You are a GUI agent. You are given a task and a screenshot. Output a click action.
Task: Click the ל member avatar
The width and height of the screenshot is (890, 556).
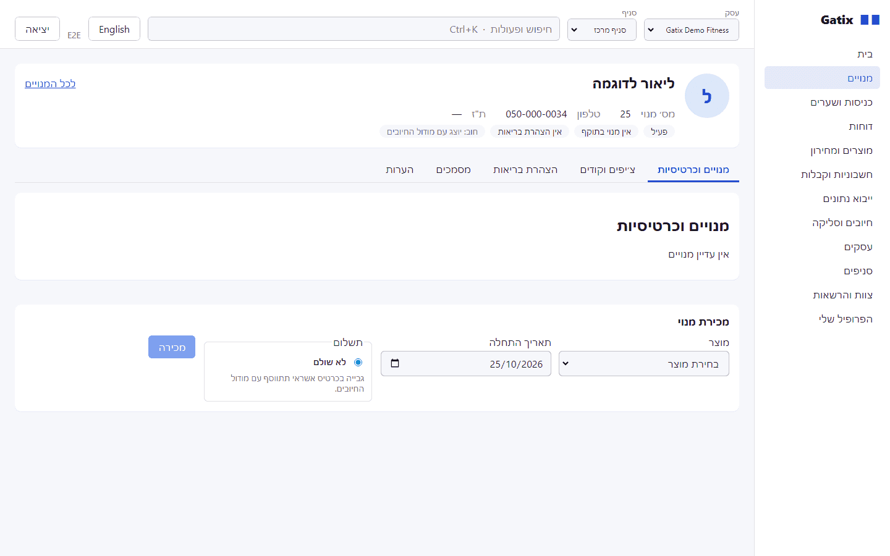coord(707,96)
